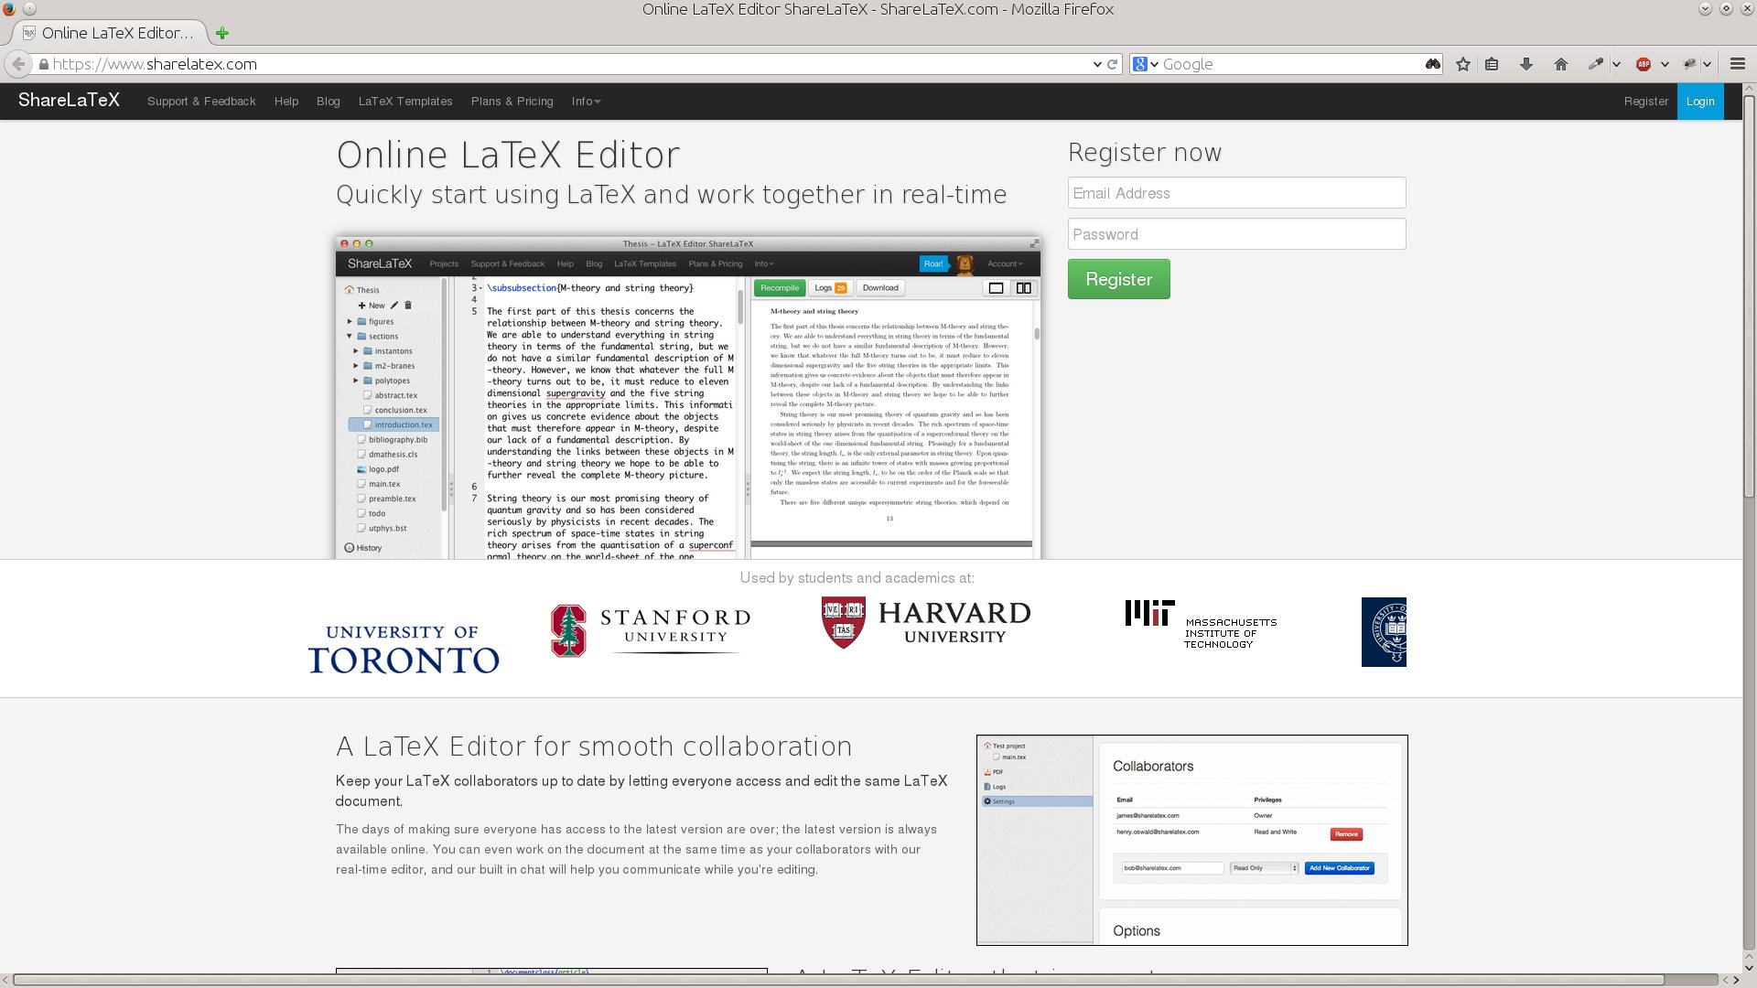Open the Blog navbar link
Viewport: 1757px width, 988px height.
[x=329, y=102]
